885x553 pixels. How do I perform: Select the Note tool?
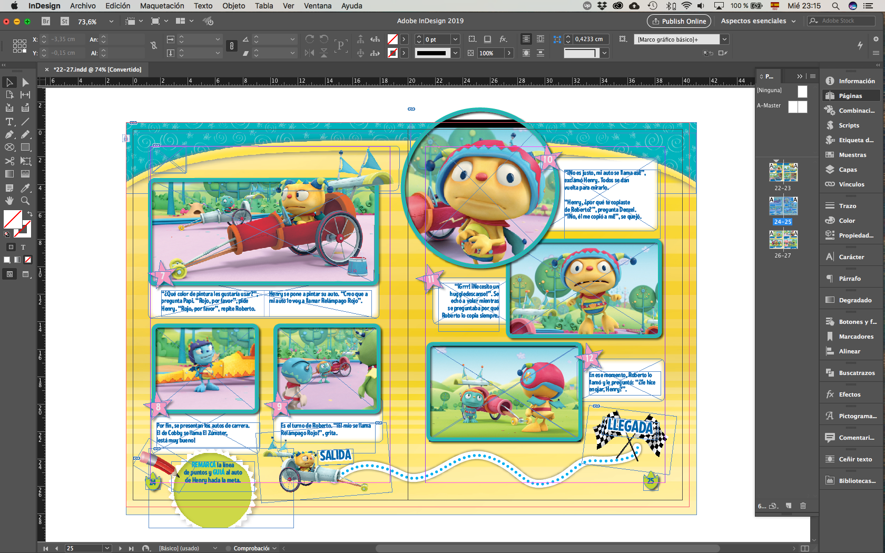(x=9, y=188)
